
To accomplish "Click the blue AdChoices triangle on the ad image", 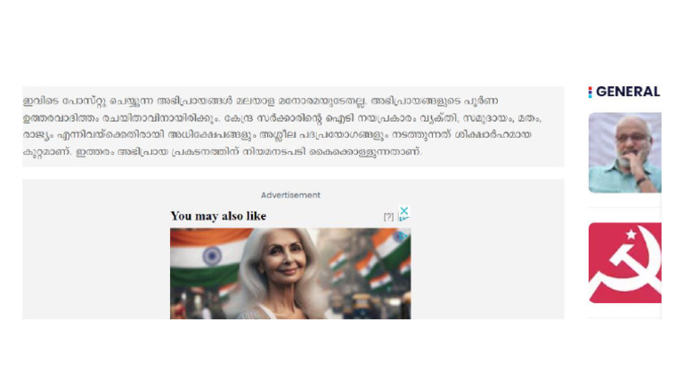I will coord(403,236).
